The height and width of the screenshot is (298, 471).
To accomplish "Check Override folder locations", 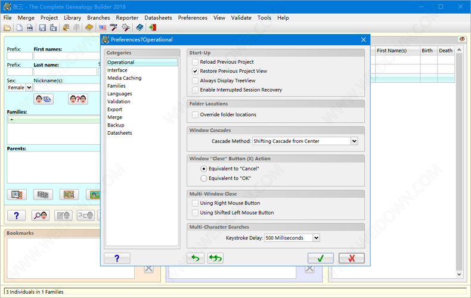I will (195, 115).
